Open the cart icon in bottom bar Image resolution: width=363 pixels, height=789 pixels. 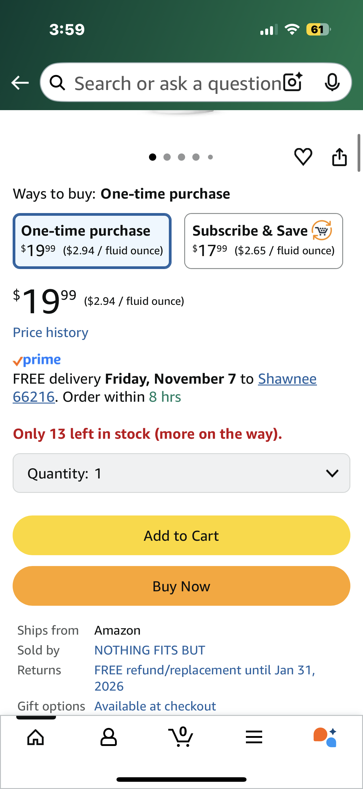coord(181,737)
